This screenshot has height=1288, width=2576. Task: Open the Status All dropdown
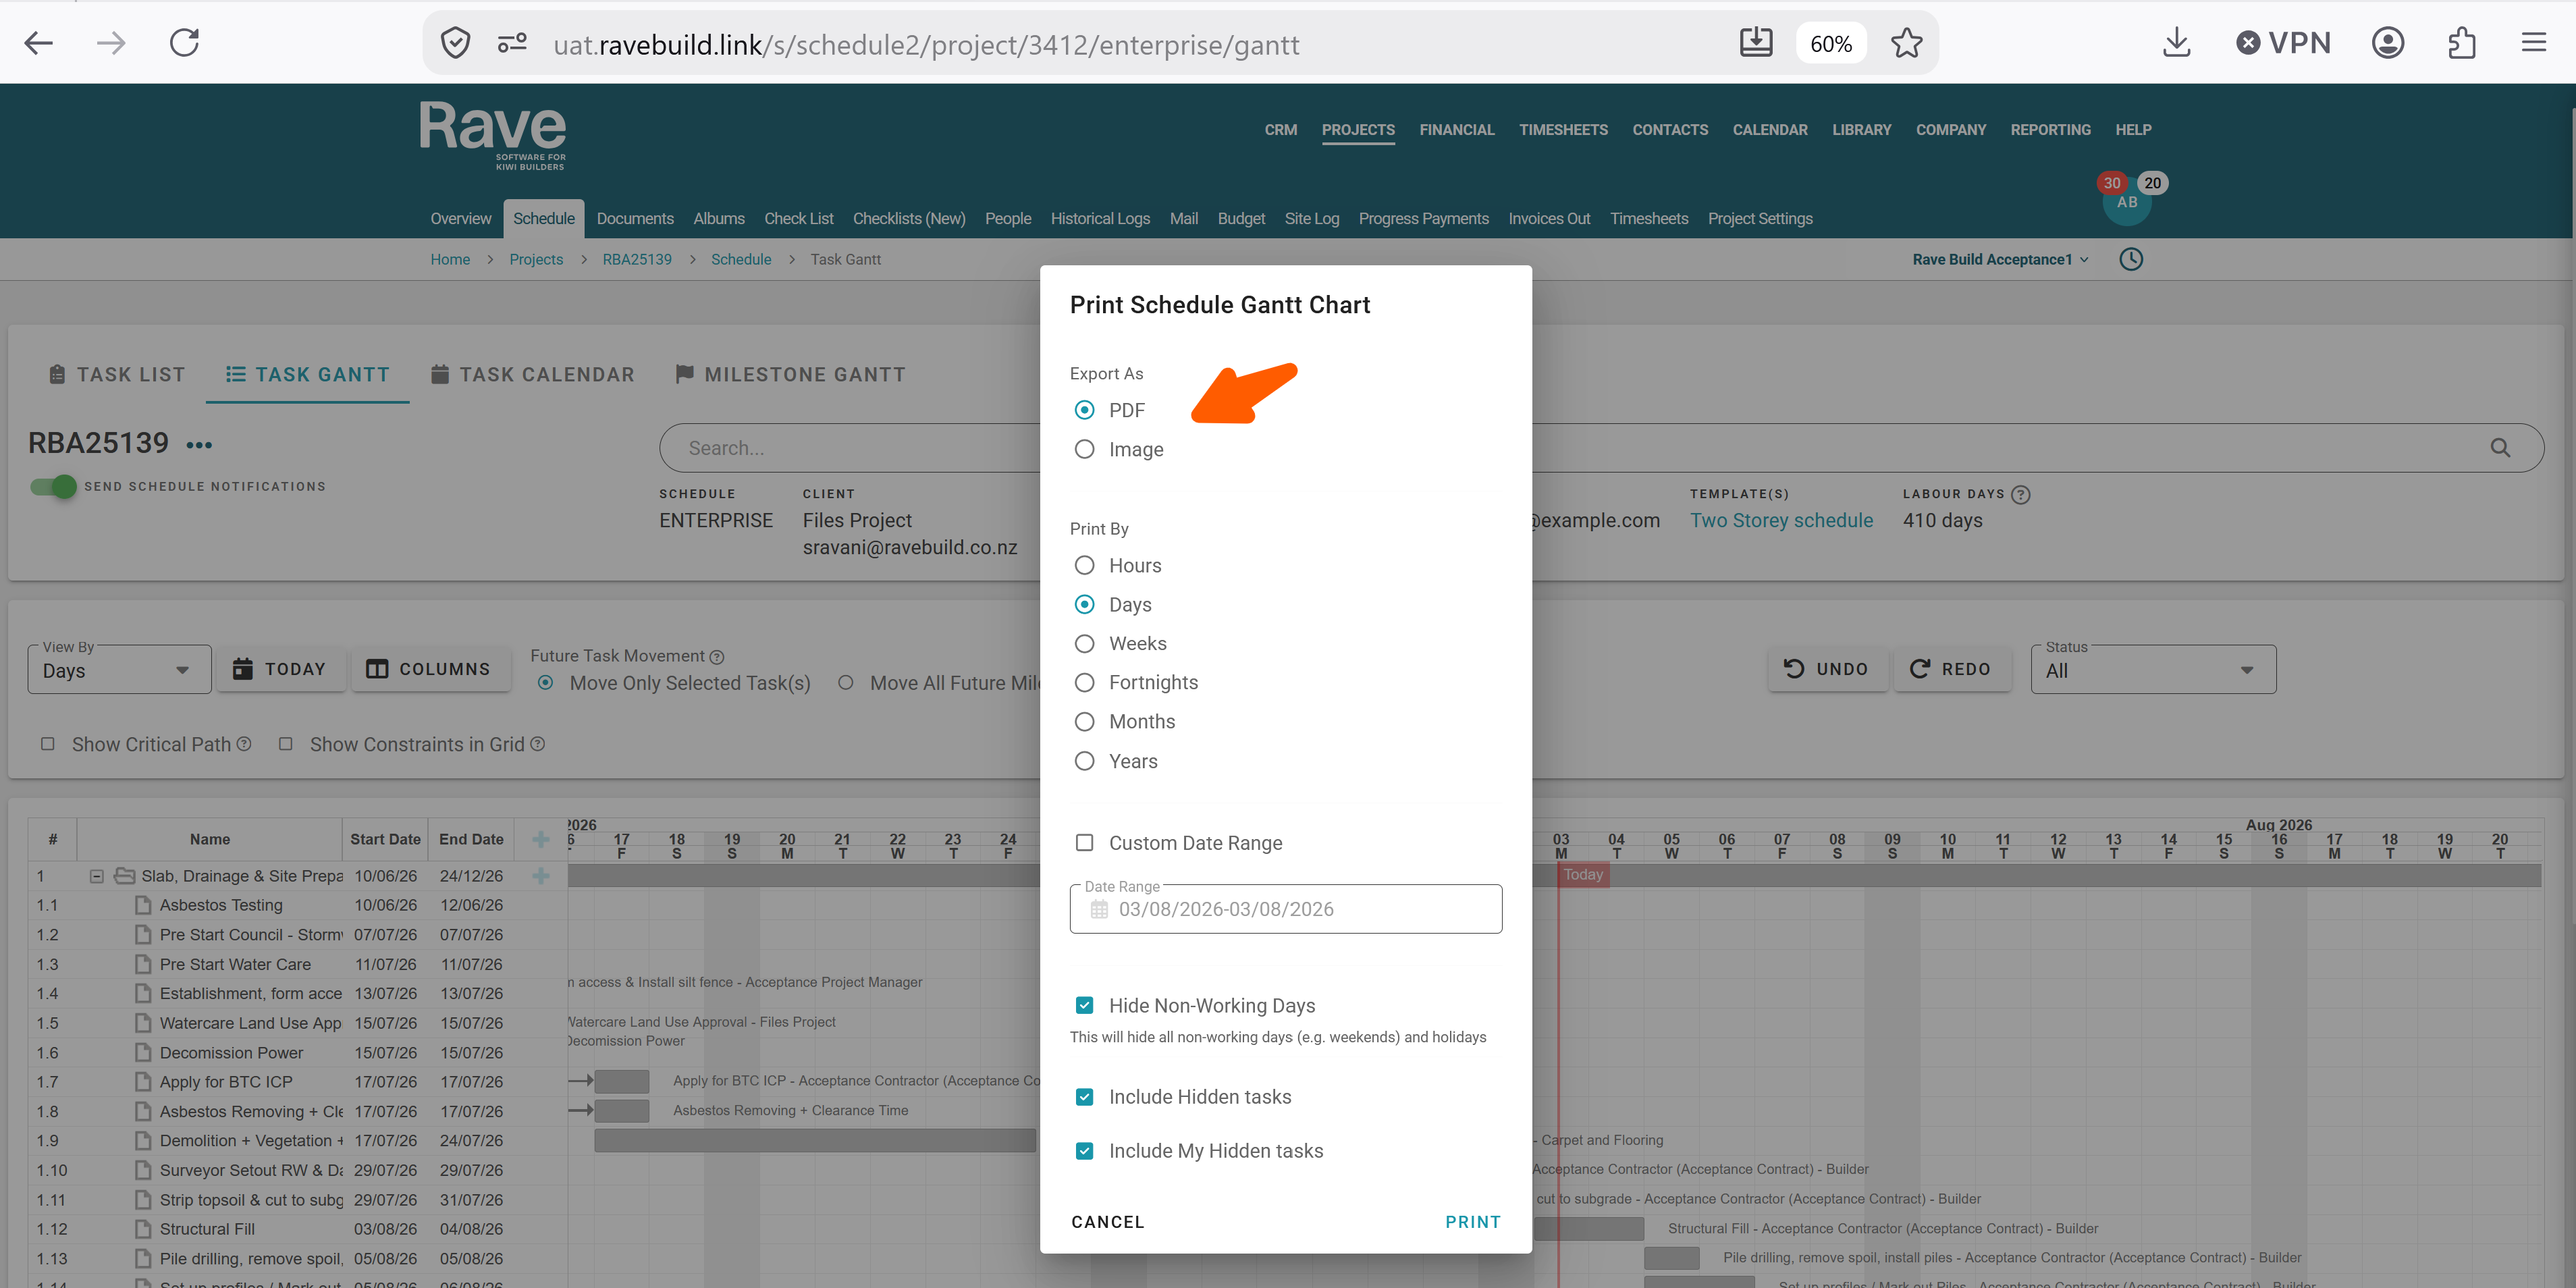coord(2153,669)
